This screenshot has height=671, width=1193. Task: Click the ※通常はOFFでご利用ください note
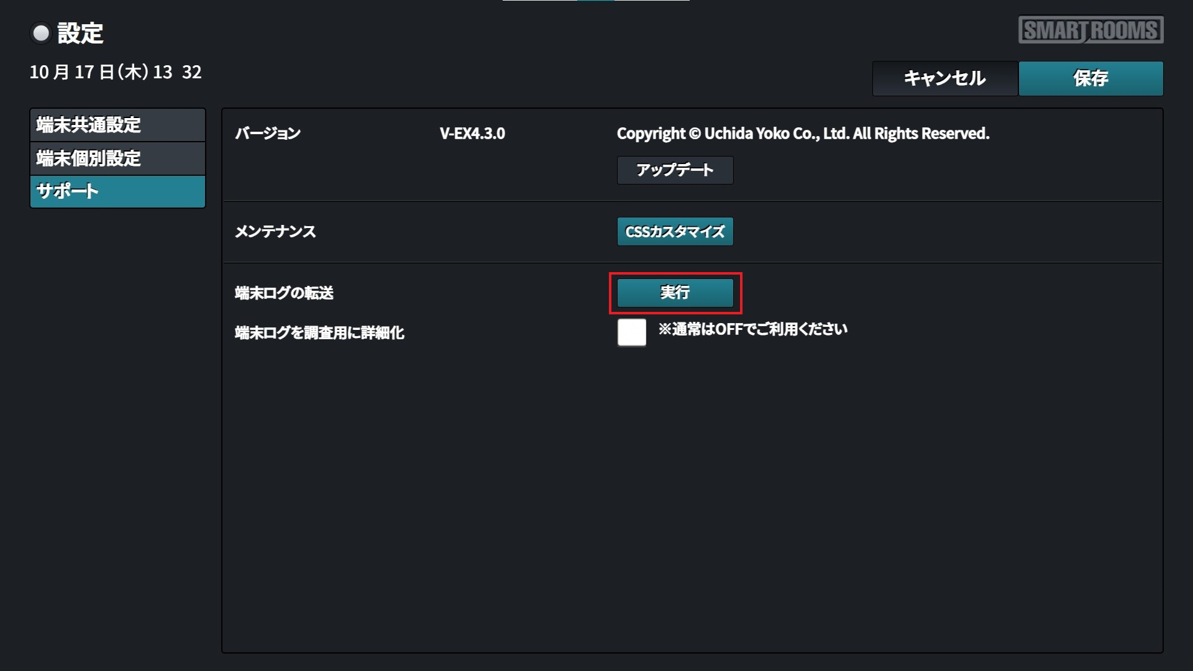[x=753, y=329]
